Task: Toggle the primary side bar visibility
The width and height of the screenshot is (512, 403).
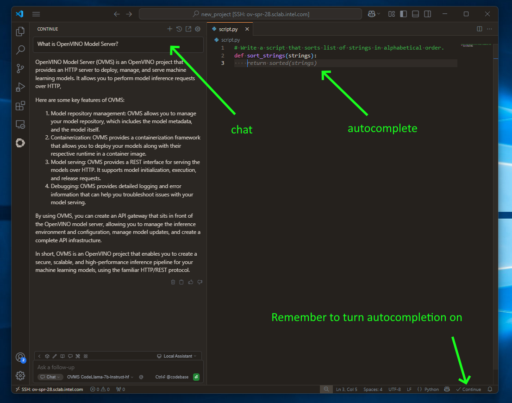Action: point(403,14)
